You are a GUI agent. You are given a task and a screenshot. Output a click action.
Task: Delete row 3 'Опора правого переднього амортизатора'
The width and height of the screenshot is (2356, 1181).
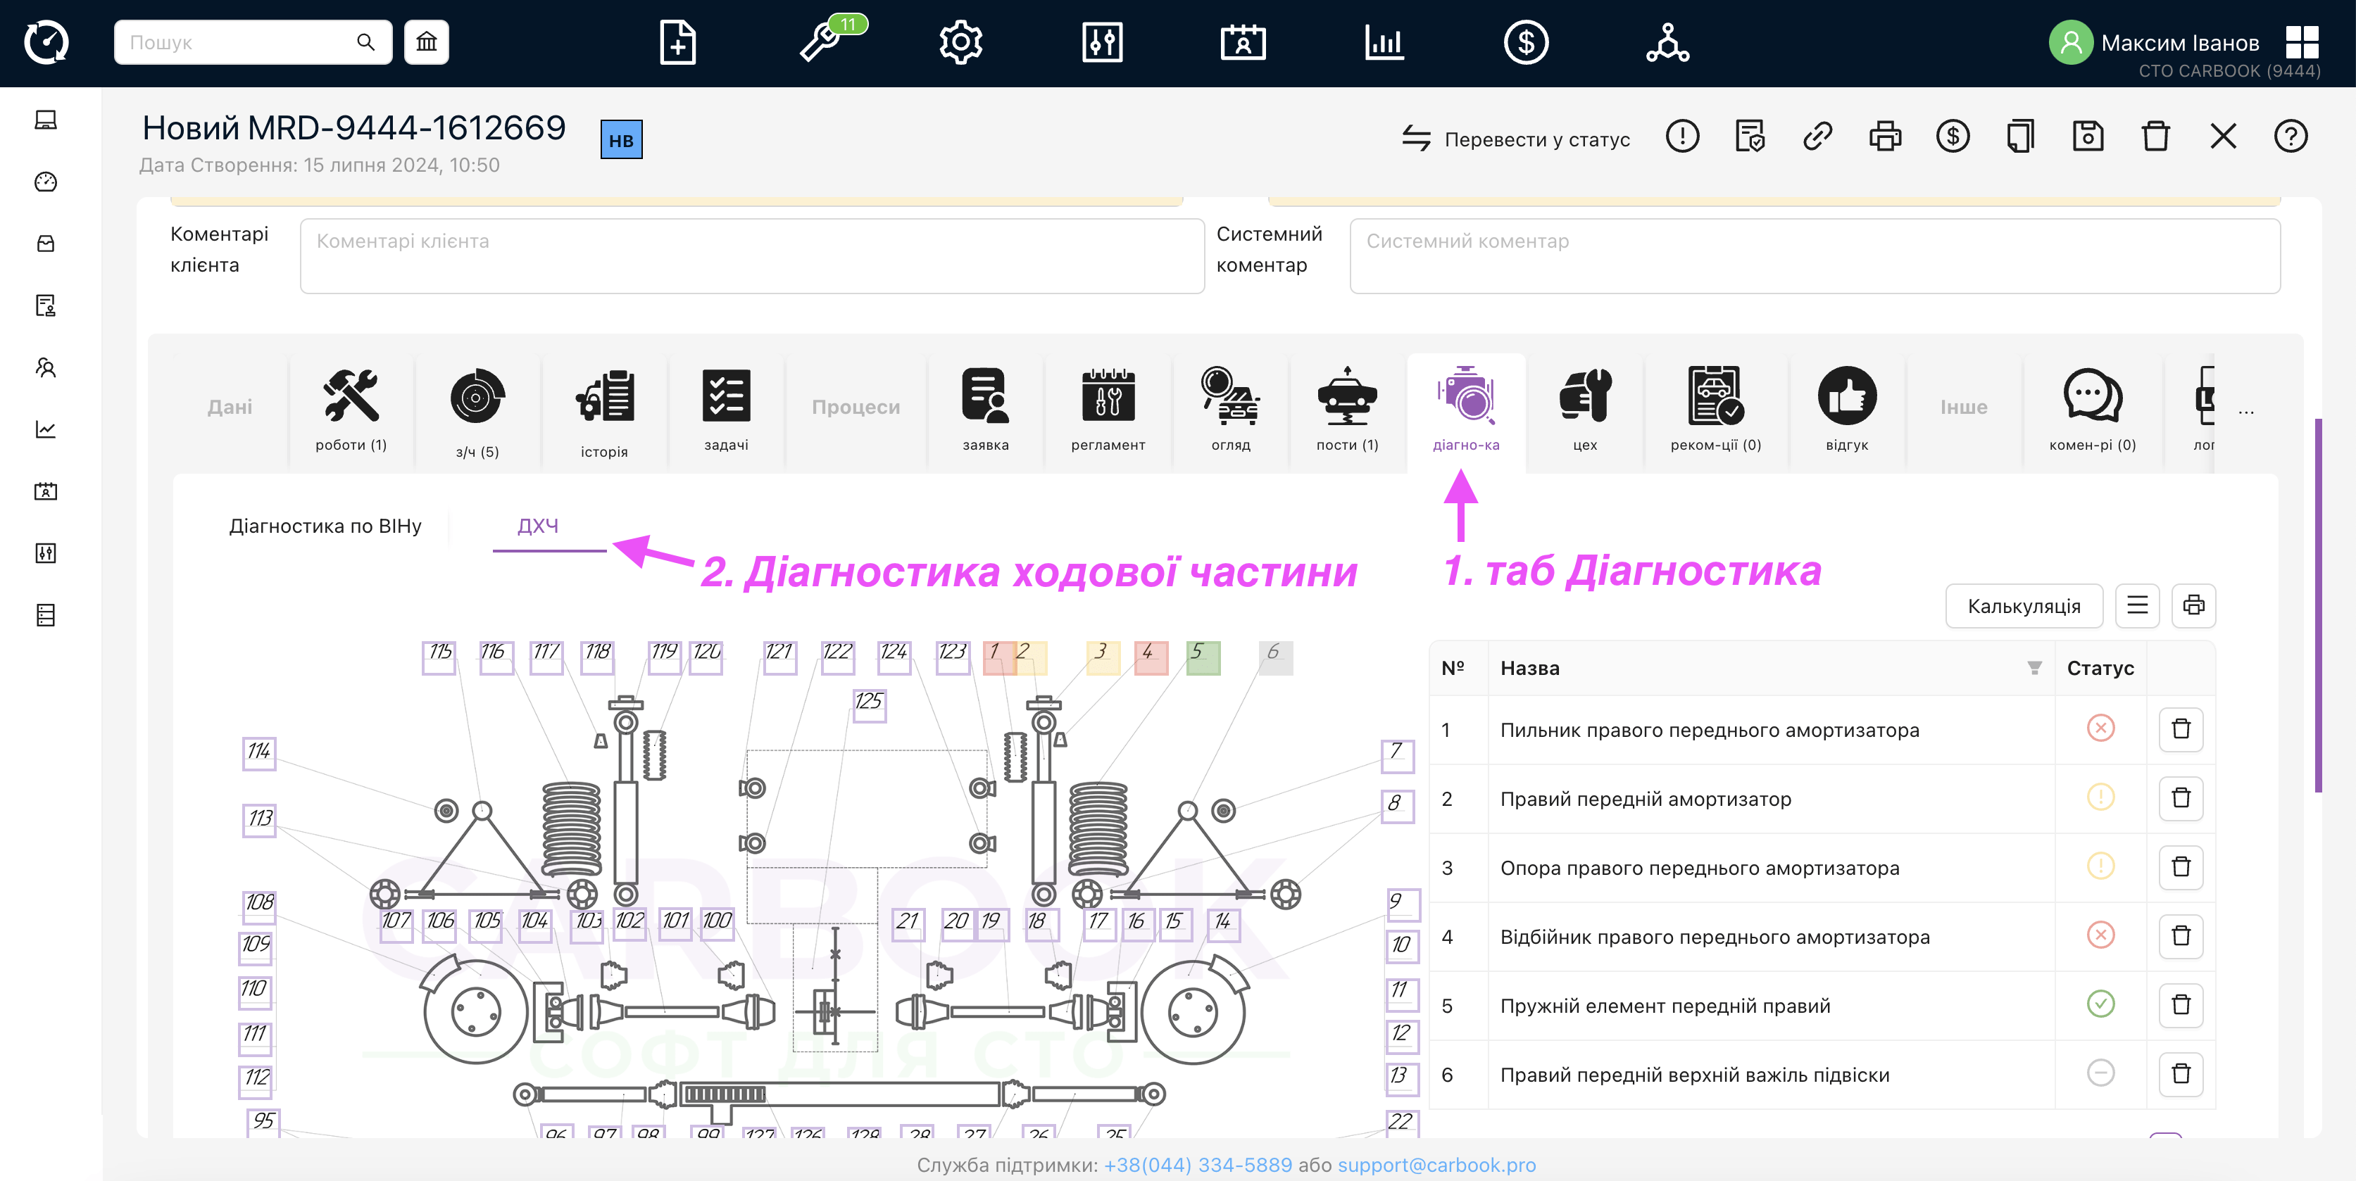click(x=2181, y=866)
